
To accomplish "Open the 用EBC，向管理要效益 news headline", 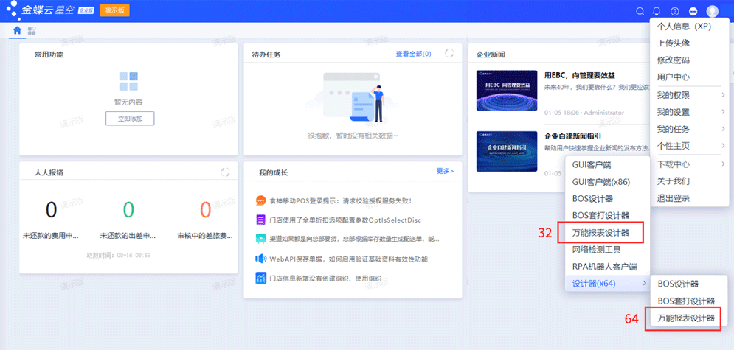I will coord(580,75).
